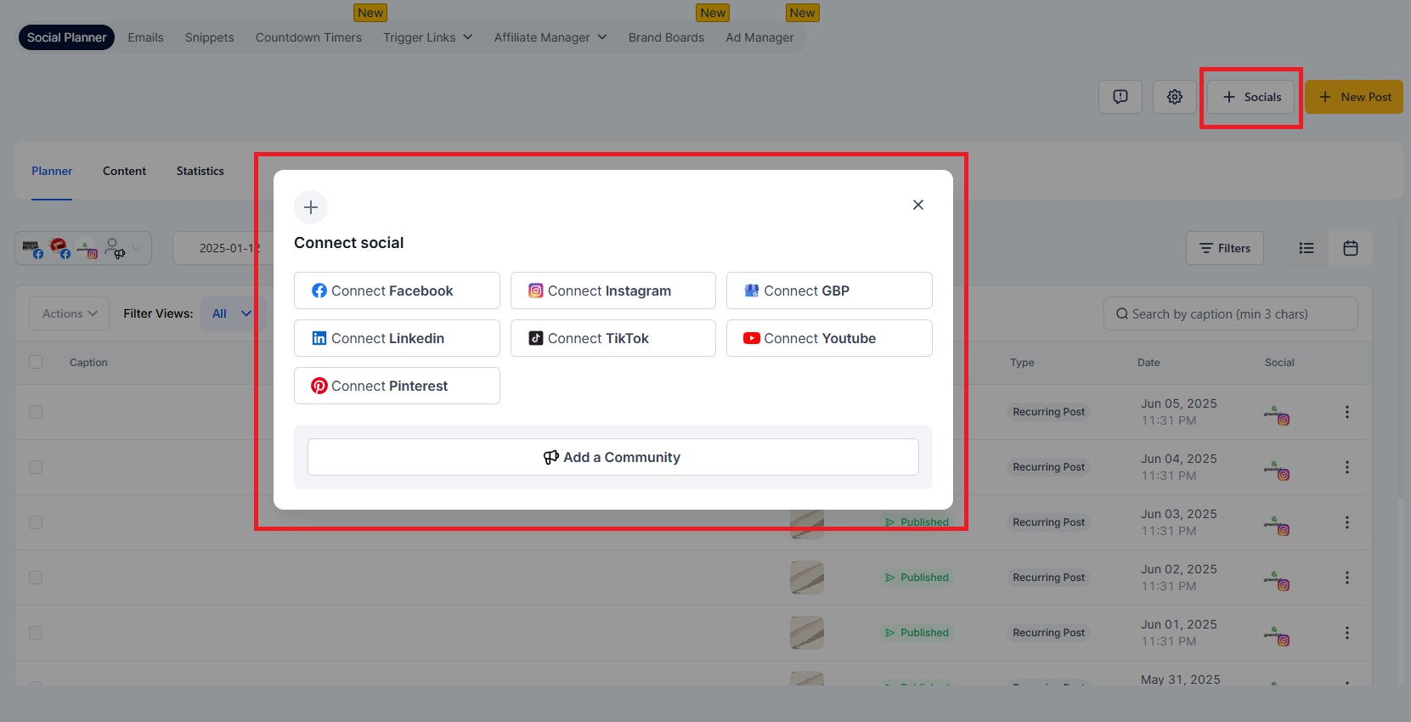
Task: Click Instagram account icon on Jun 04 row
Action: pos(1277,470)
